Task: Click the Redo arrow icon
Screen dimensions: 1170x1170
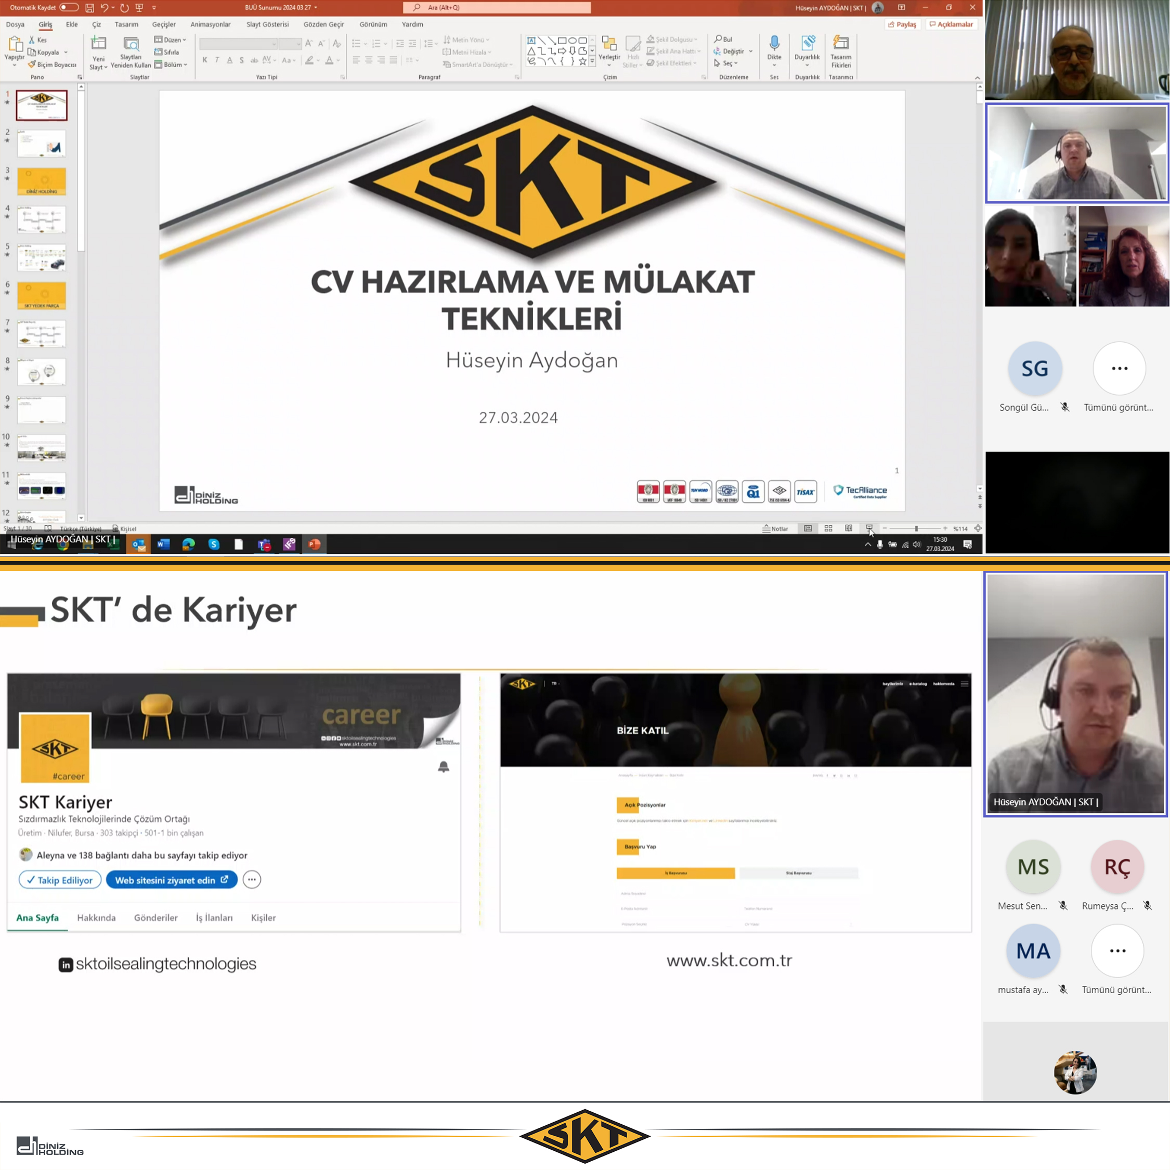Action: pos(124,7)
